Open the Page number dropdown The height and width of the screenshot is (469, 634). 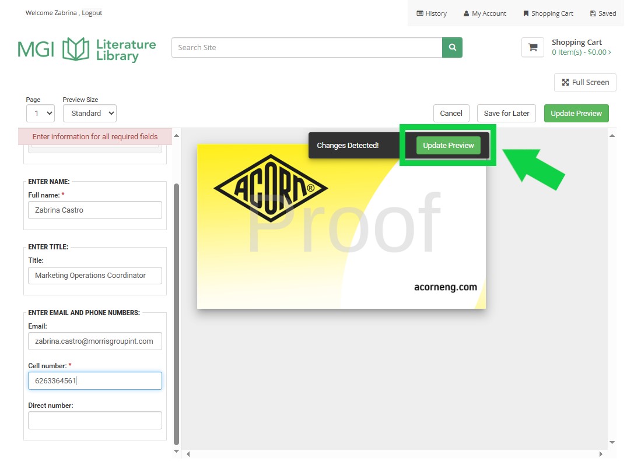pyautogui.click(x=40, y=114)
